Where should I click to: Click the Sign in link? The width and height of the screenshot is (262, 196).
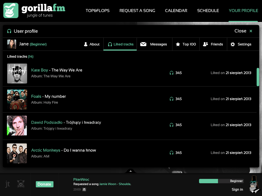tap(237, 190)
